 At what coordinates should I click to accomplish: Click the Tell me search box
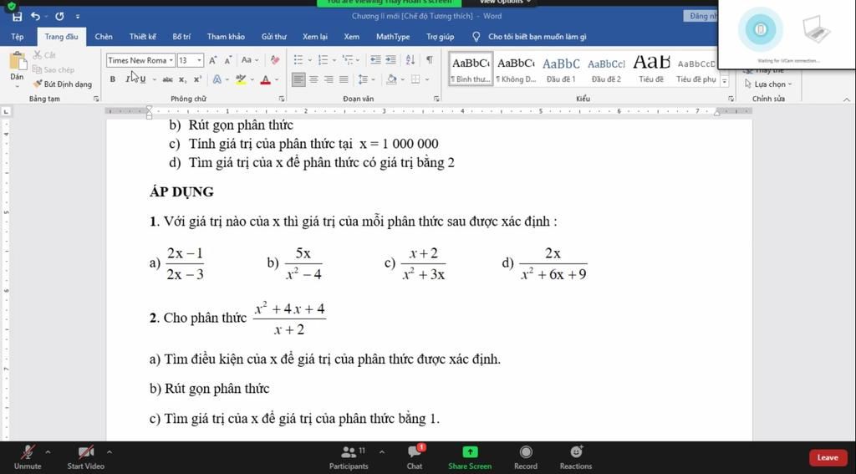[x=530, y=37]
